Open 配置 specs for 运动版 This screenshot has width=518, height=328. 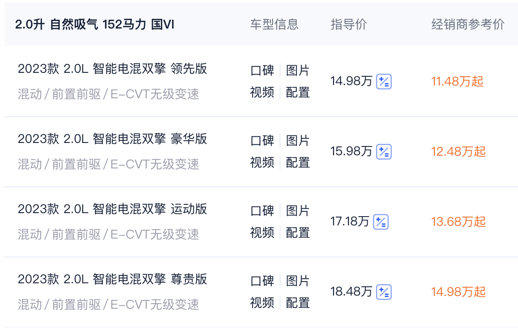pyautogui.click(x=298, y=233)
